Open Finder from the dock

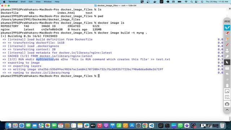pos(9,126)
